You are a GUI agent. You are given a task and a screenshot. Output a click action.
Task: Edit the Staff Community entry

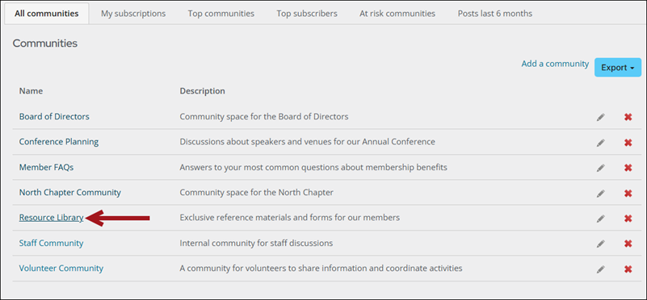coord(601,244)
